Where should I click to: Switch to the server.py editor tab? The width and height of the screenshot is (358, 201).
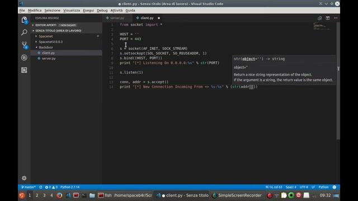pos(117,18)
